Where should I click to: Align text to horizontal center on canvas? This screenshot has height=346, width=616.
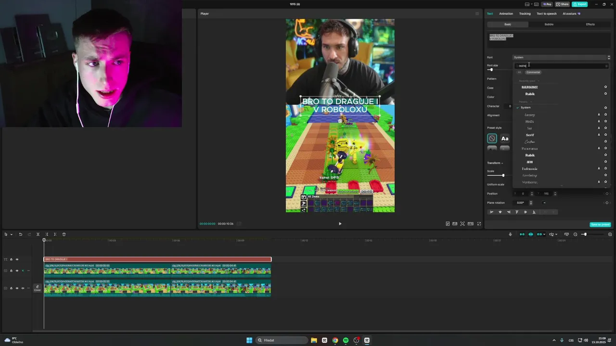point(500,212)
